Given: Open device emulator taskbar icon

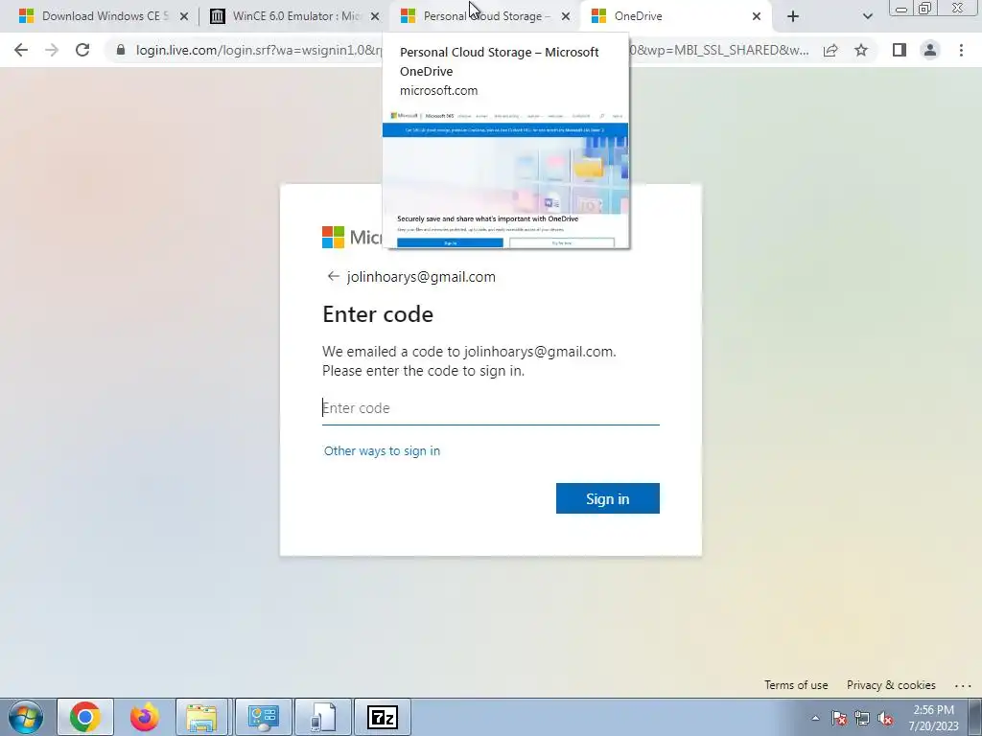Looking at the screenshot, I should 322,717.
